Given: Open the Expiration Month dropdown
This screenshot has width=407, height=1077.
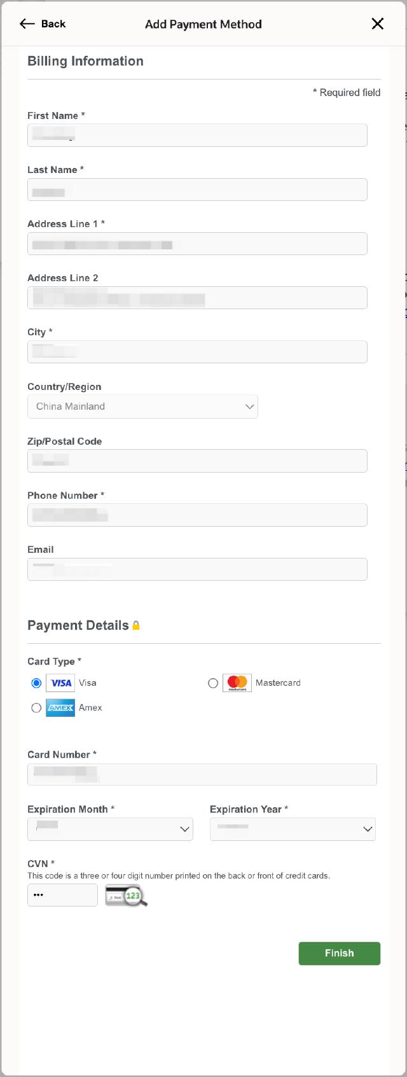Looking at the screenshot, I should 110,829.
